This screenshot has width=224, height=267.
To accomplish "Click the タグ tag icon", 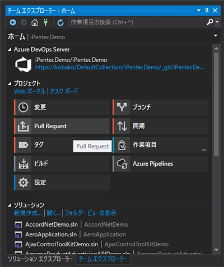I will tap(24, 145).
